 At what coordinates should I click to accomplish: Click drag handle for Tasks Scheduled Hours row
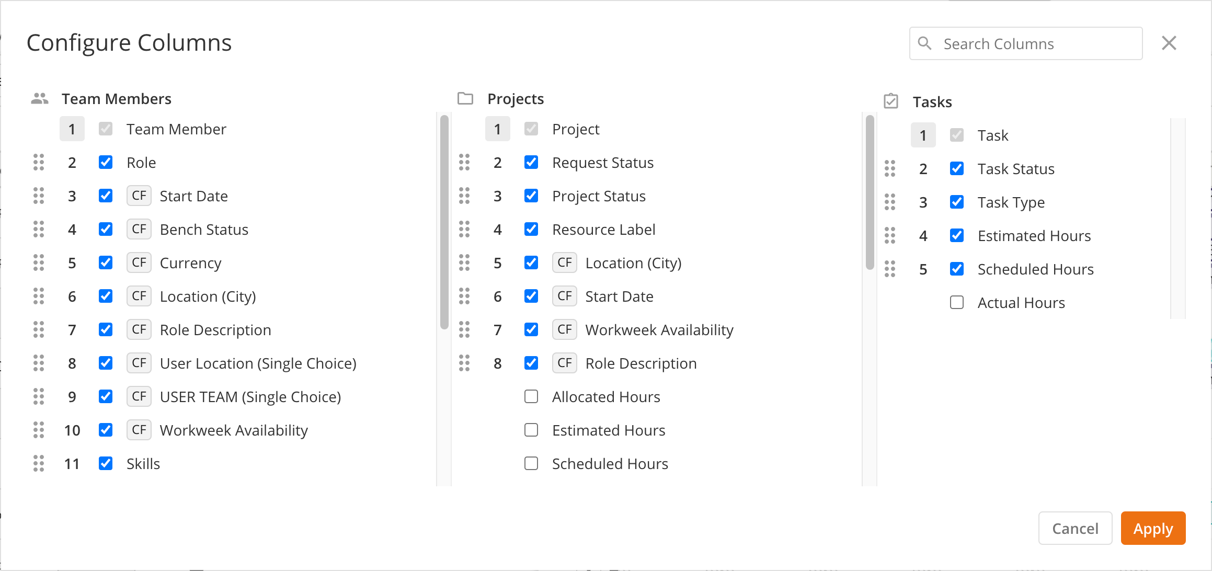pos(890,269)
